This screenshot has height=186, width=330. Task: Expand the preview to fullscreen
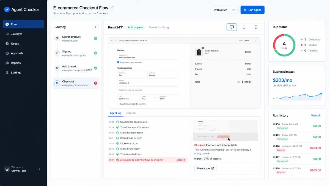point(255,40)
